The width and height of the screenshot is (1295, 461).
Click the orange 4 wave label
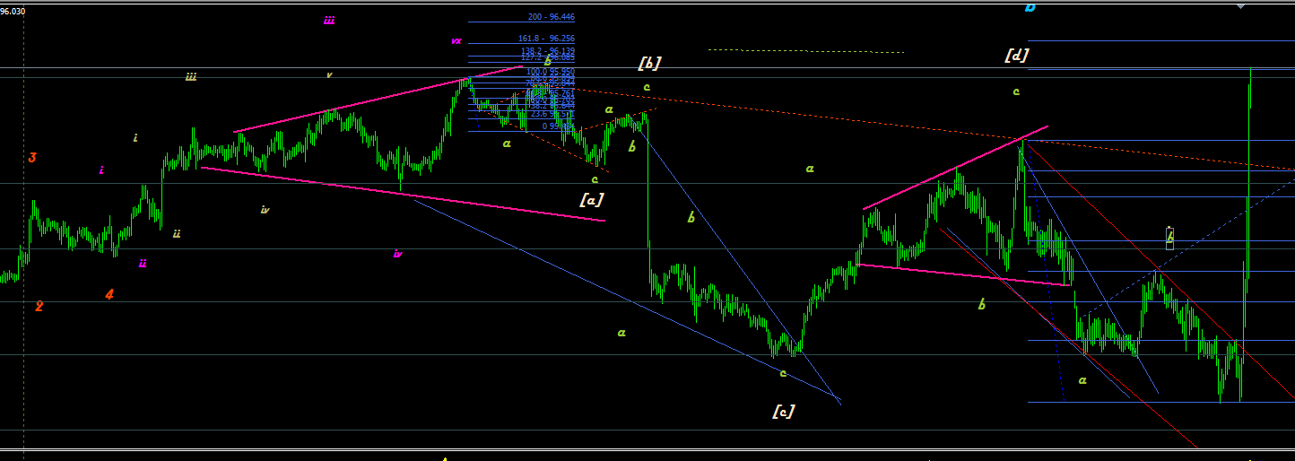click(109, 294)
